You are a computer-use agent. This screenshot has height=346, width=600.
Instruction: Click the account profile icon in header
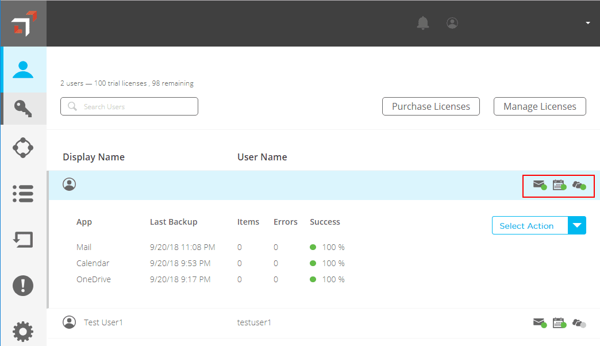point(452,23)
